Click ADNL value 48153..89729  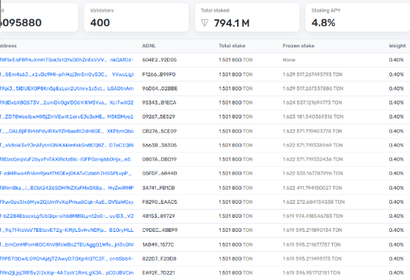coord(158,216)
